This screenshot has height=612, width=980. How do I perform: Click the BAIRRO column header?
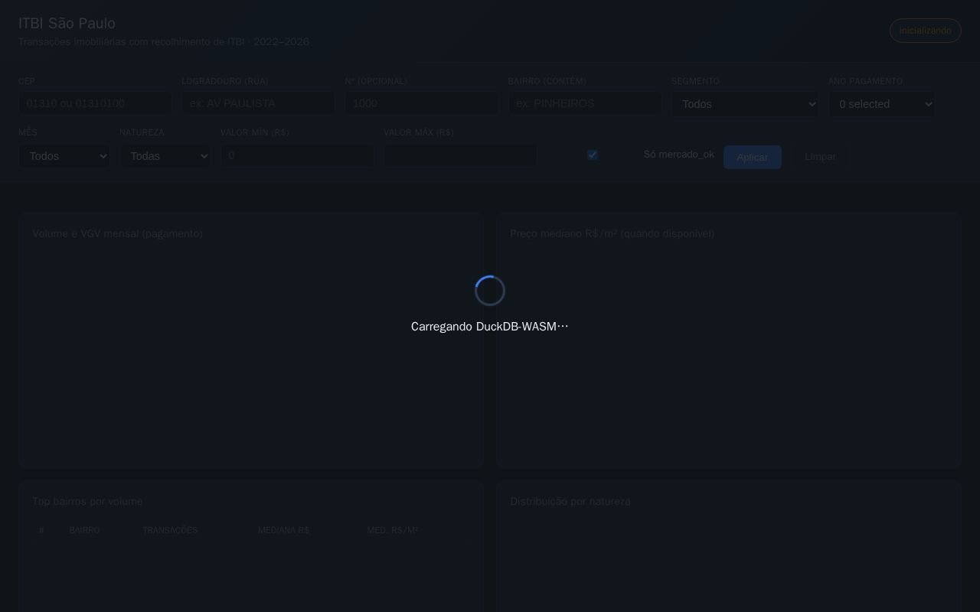(84, 530)
